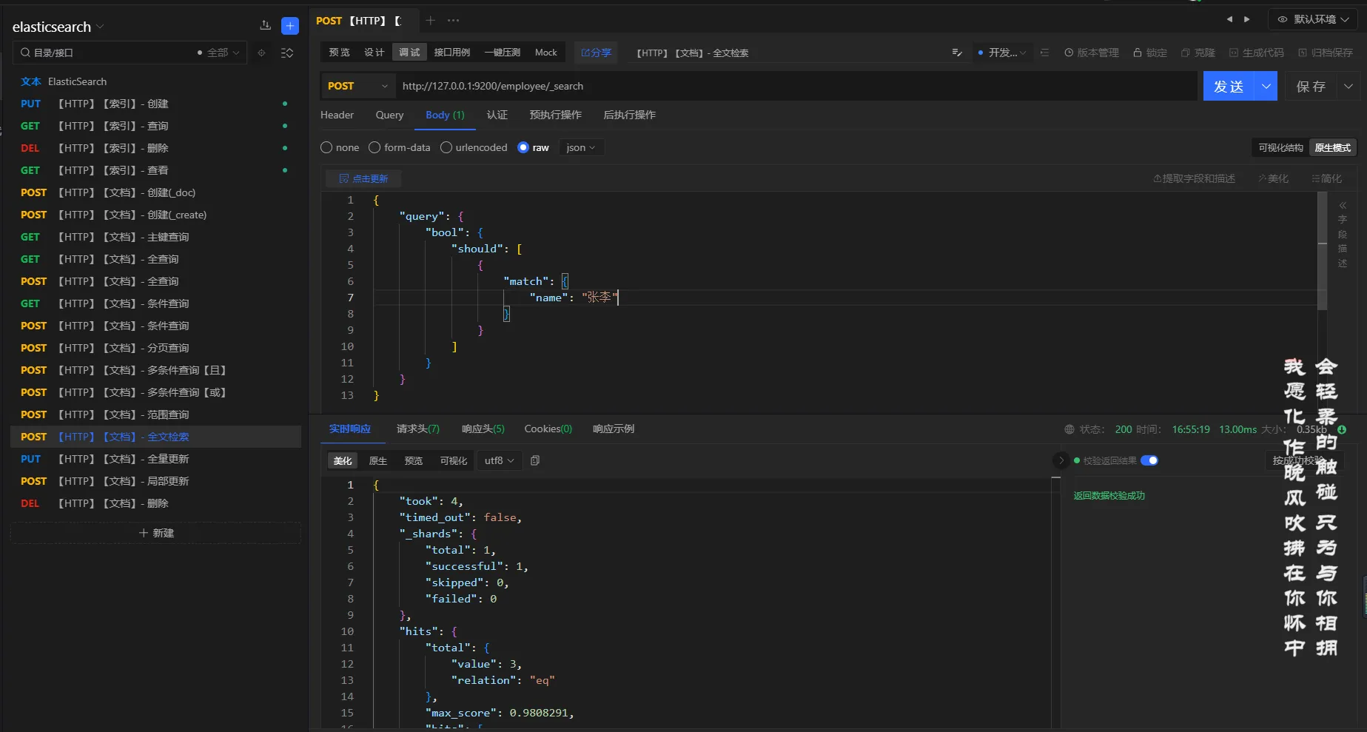Toggle the 校验返回结果 switch

(x=1149, y=460)
